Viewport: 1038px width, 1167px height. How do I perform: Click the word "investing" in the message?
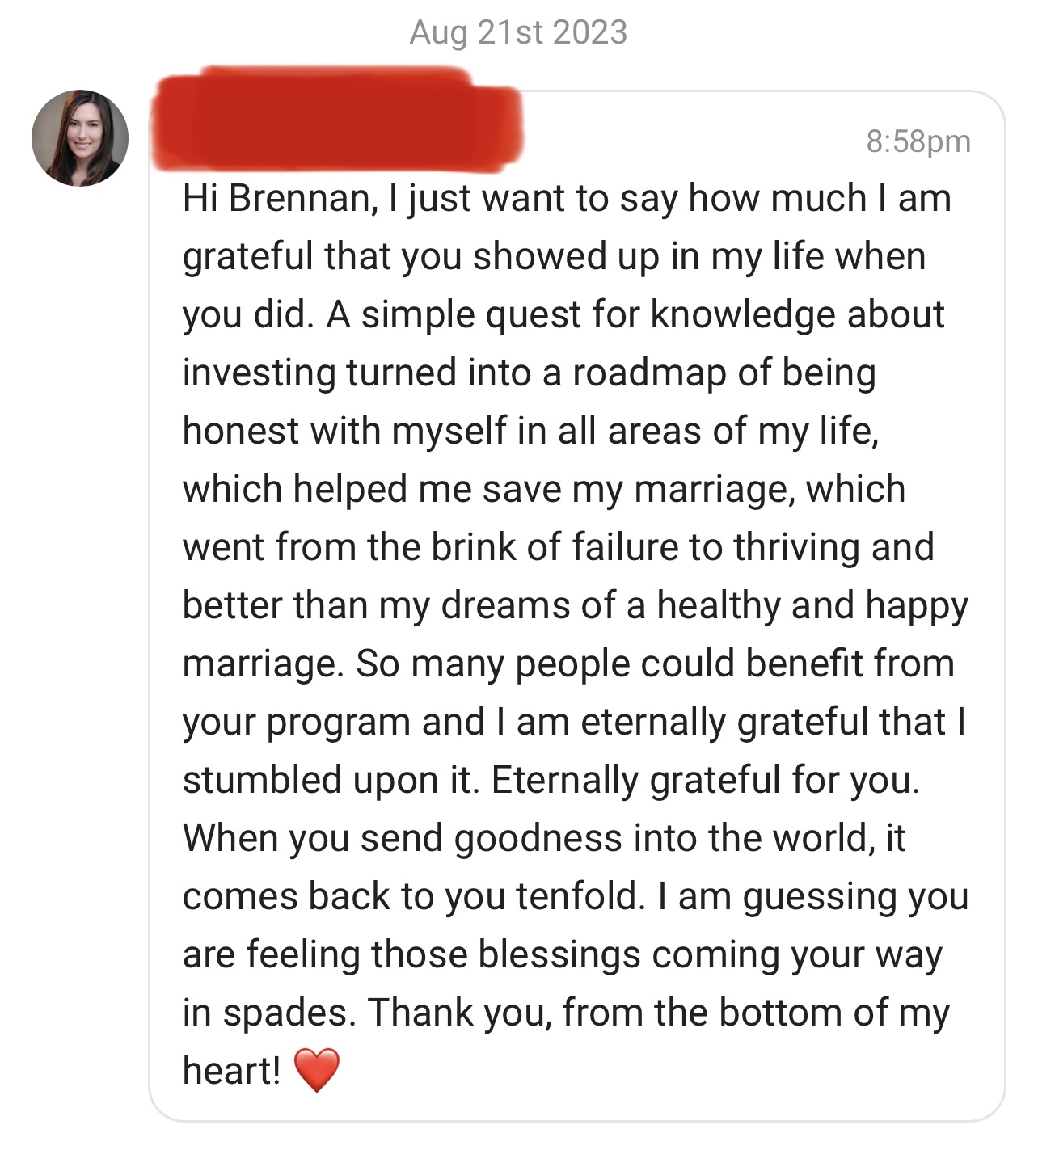coord(259,373)
